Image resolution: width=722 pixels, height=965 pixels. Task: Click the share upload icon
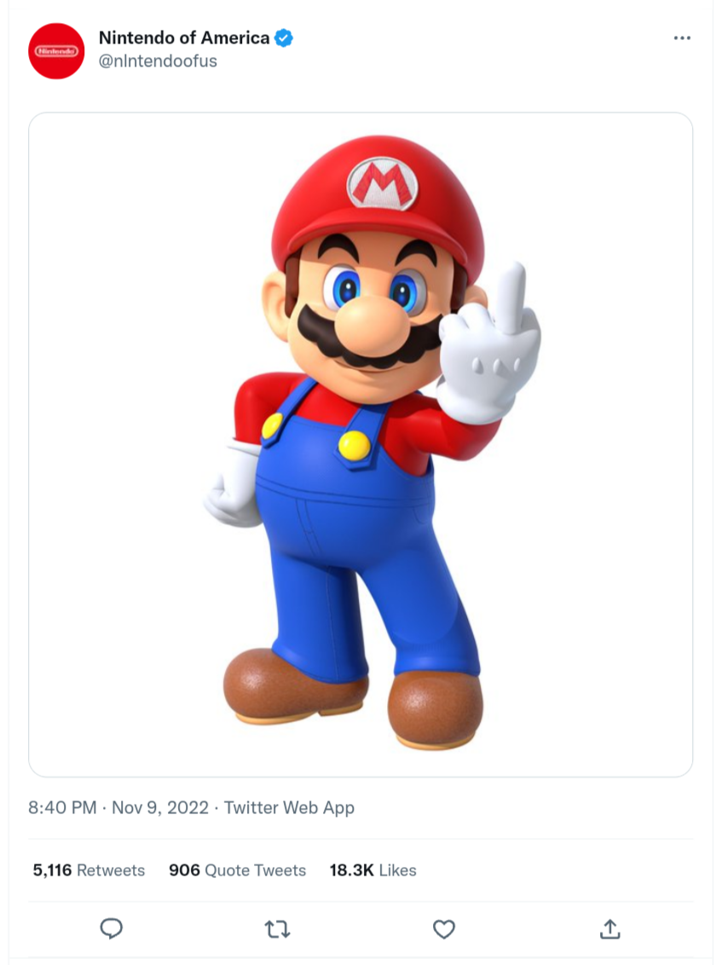(x=609, y=928)
